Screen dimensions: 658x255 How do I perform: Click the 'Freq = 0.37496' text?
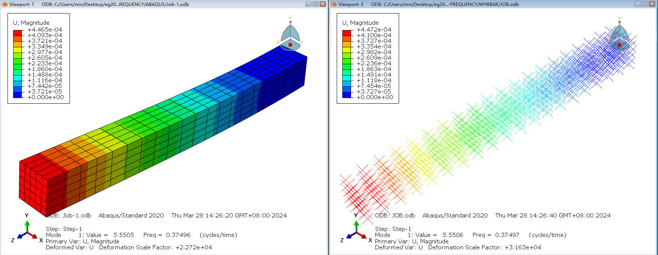tap(167, 235)
